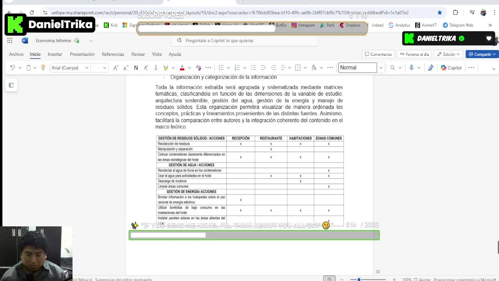
Task: Expand the styles gallery arrow
Action: tap(381, 68)
